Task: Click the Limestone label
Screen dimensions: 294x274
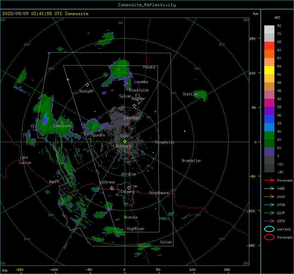Action: click(x=62, y=126)
